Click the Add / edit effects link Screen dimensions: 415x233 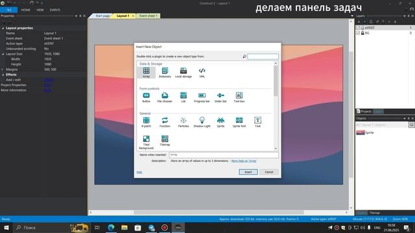48,80
